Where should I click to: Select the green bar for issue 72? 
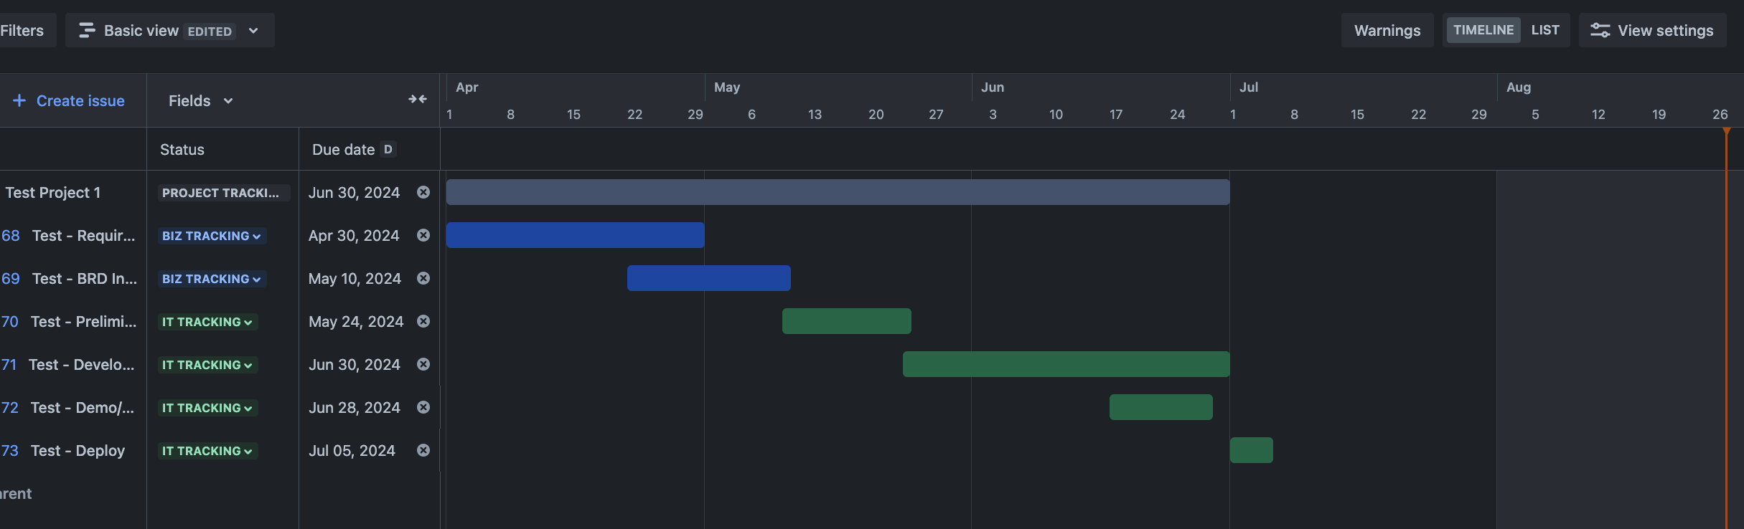coord(1161,407)
